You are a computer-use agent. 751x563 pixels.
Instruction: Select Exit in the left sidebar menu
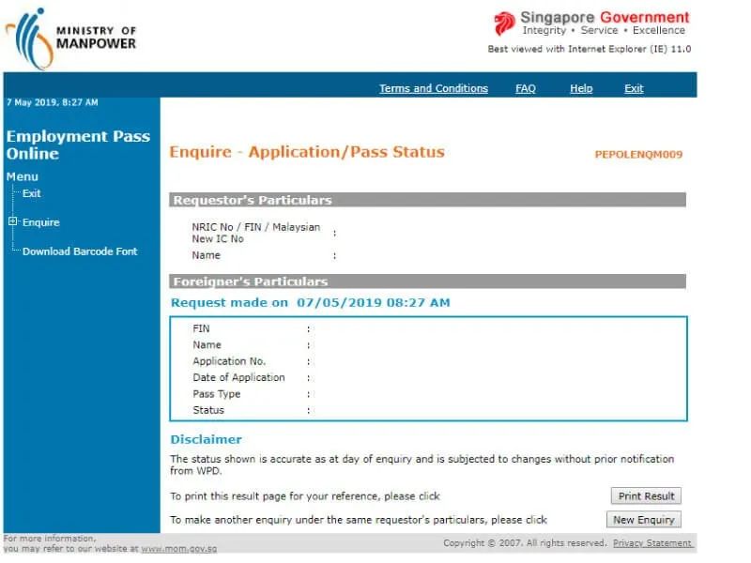pos(32,193)
